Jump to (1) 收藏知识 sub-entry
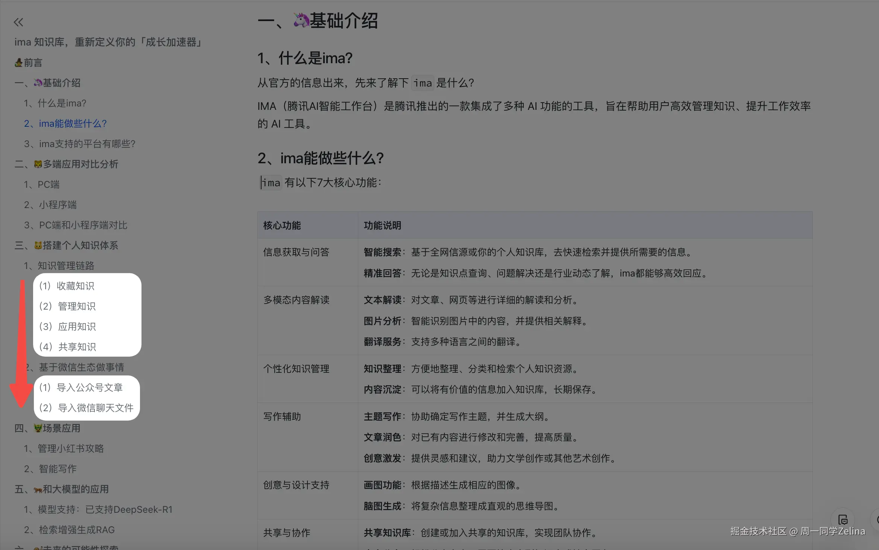Image resolution: width=879 pixels, height=550 pixels. [67, 286]
